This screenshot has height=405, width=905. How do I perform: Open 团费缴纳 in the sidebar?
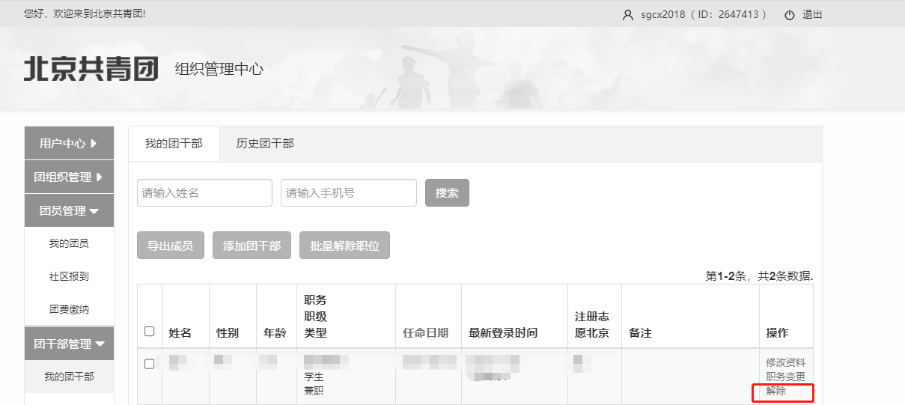click(69, 309)
